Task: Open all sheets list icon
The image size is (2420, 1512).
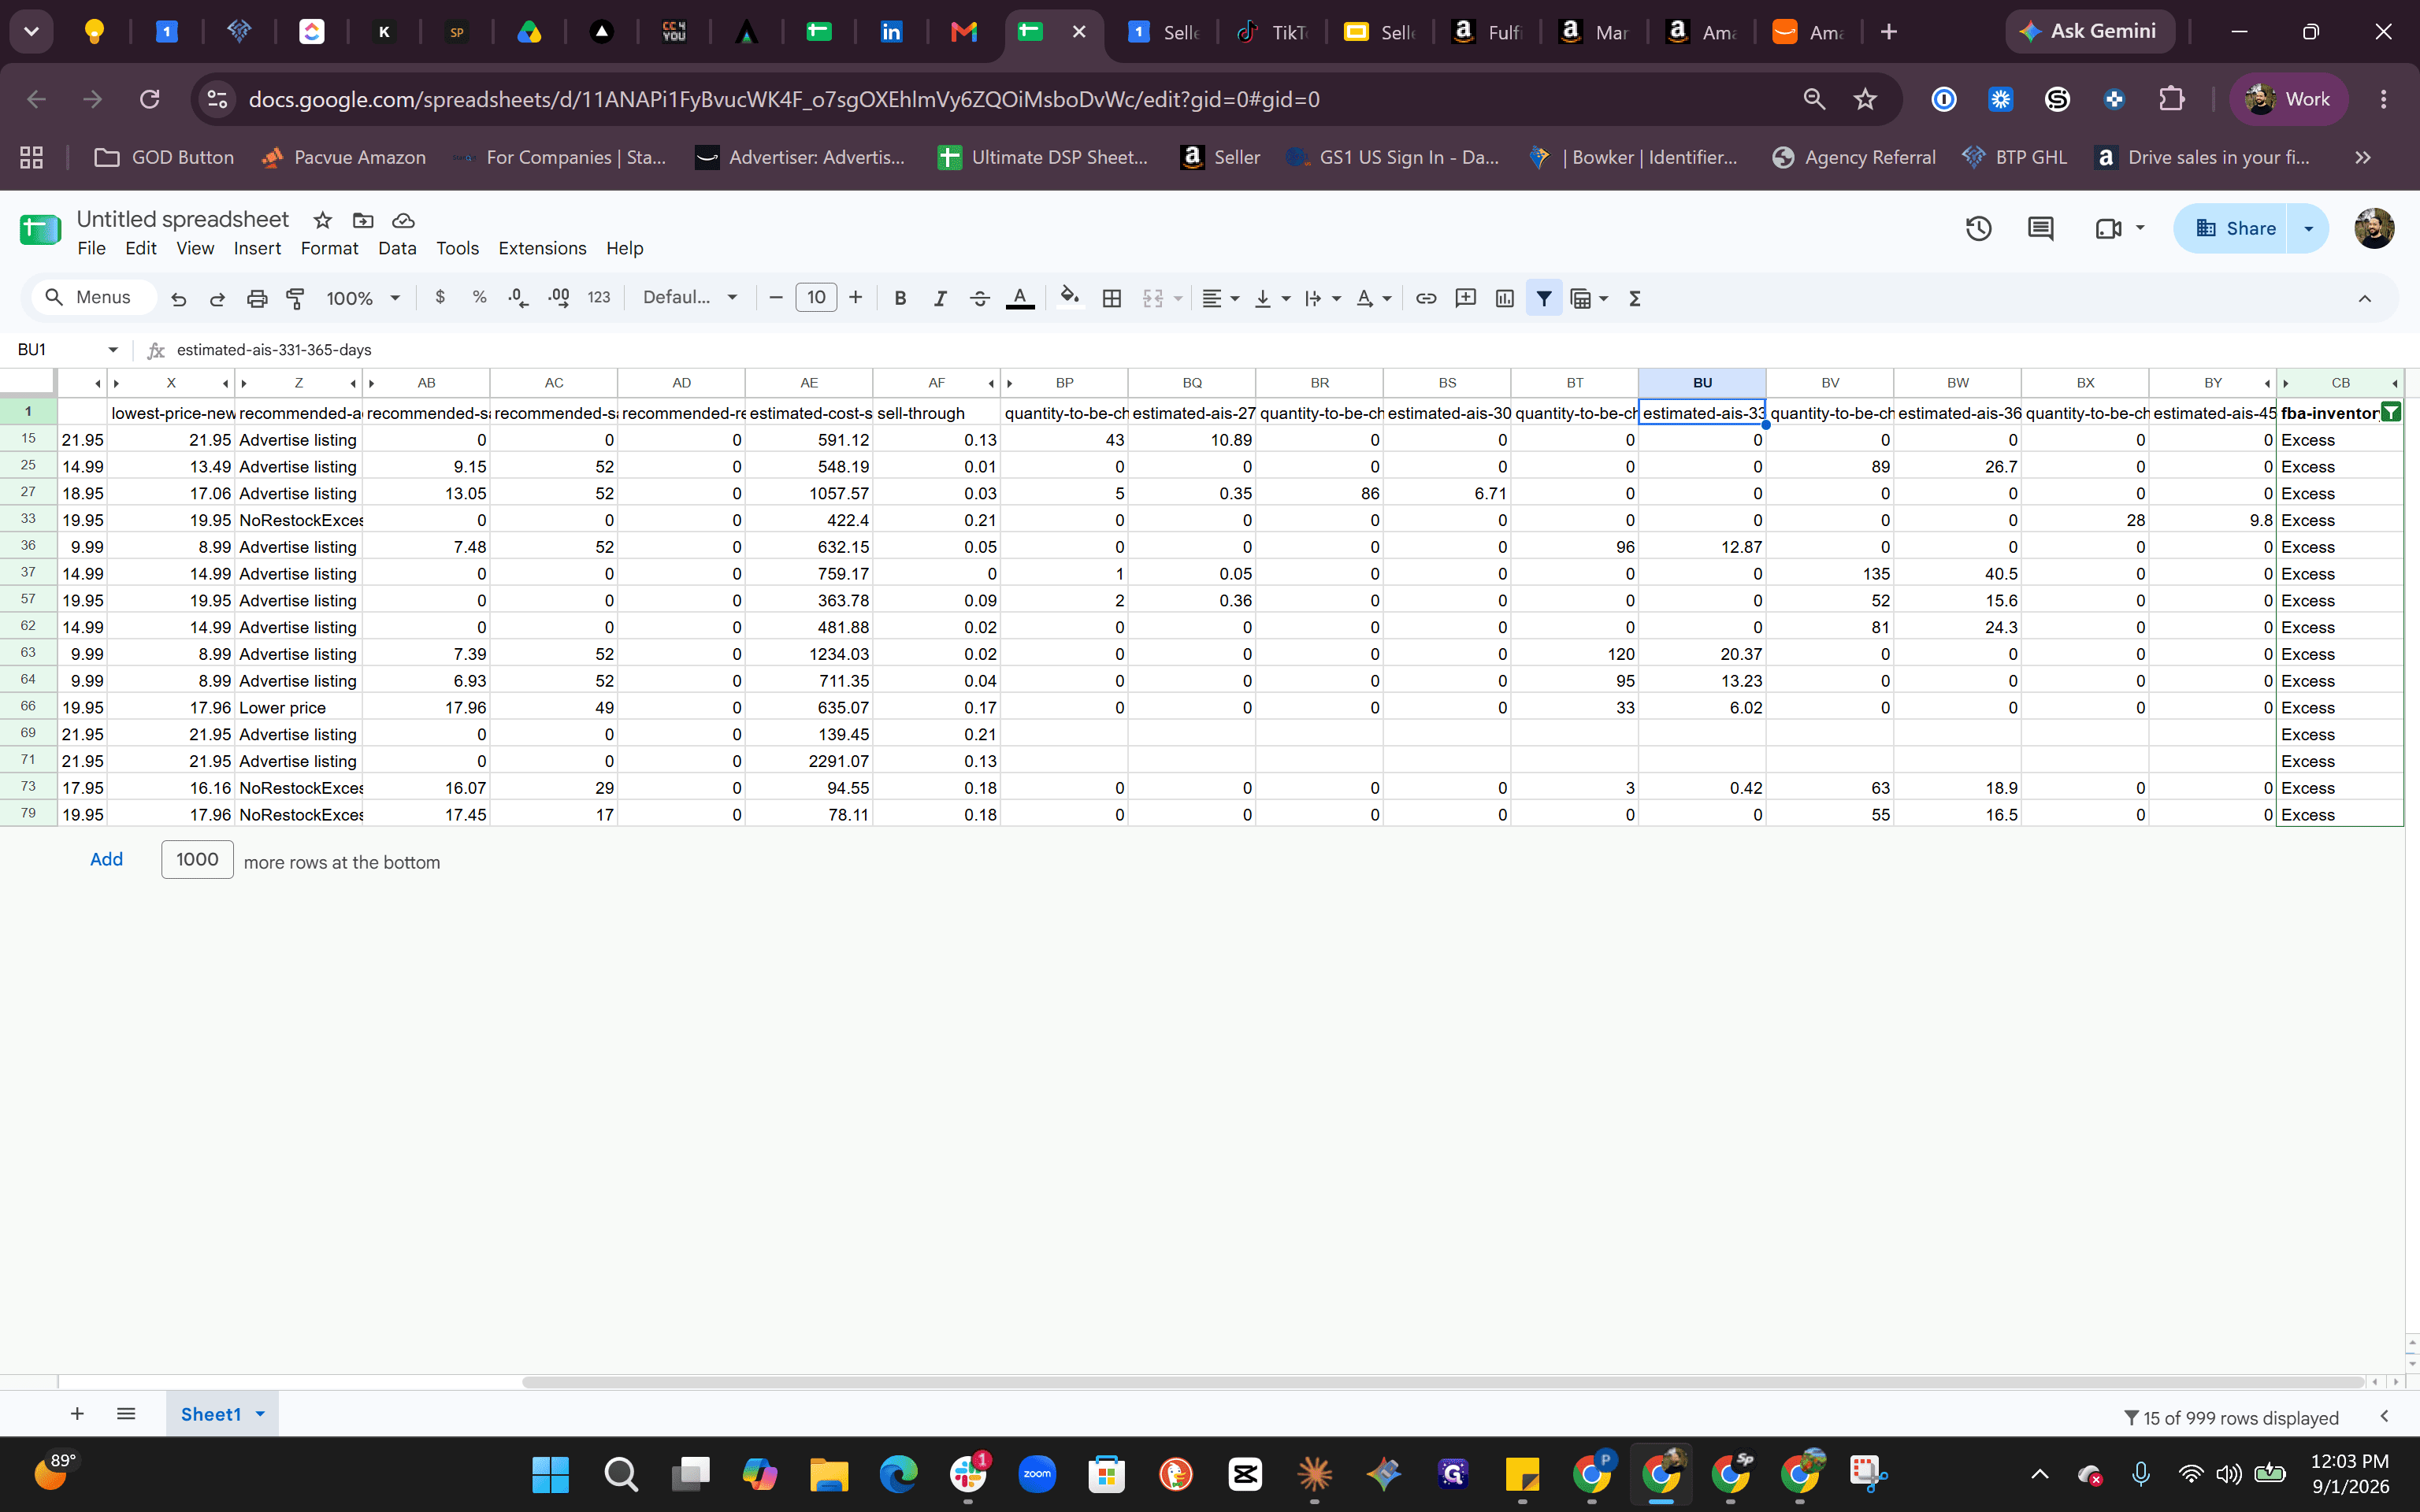Action: pos(126,1414)
